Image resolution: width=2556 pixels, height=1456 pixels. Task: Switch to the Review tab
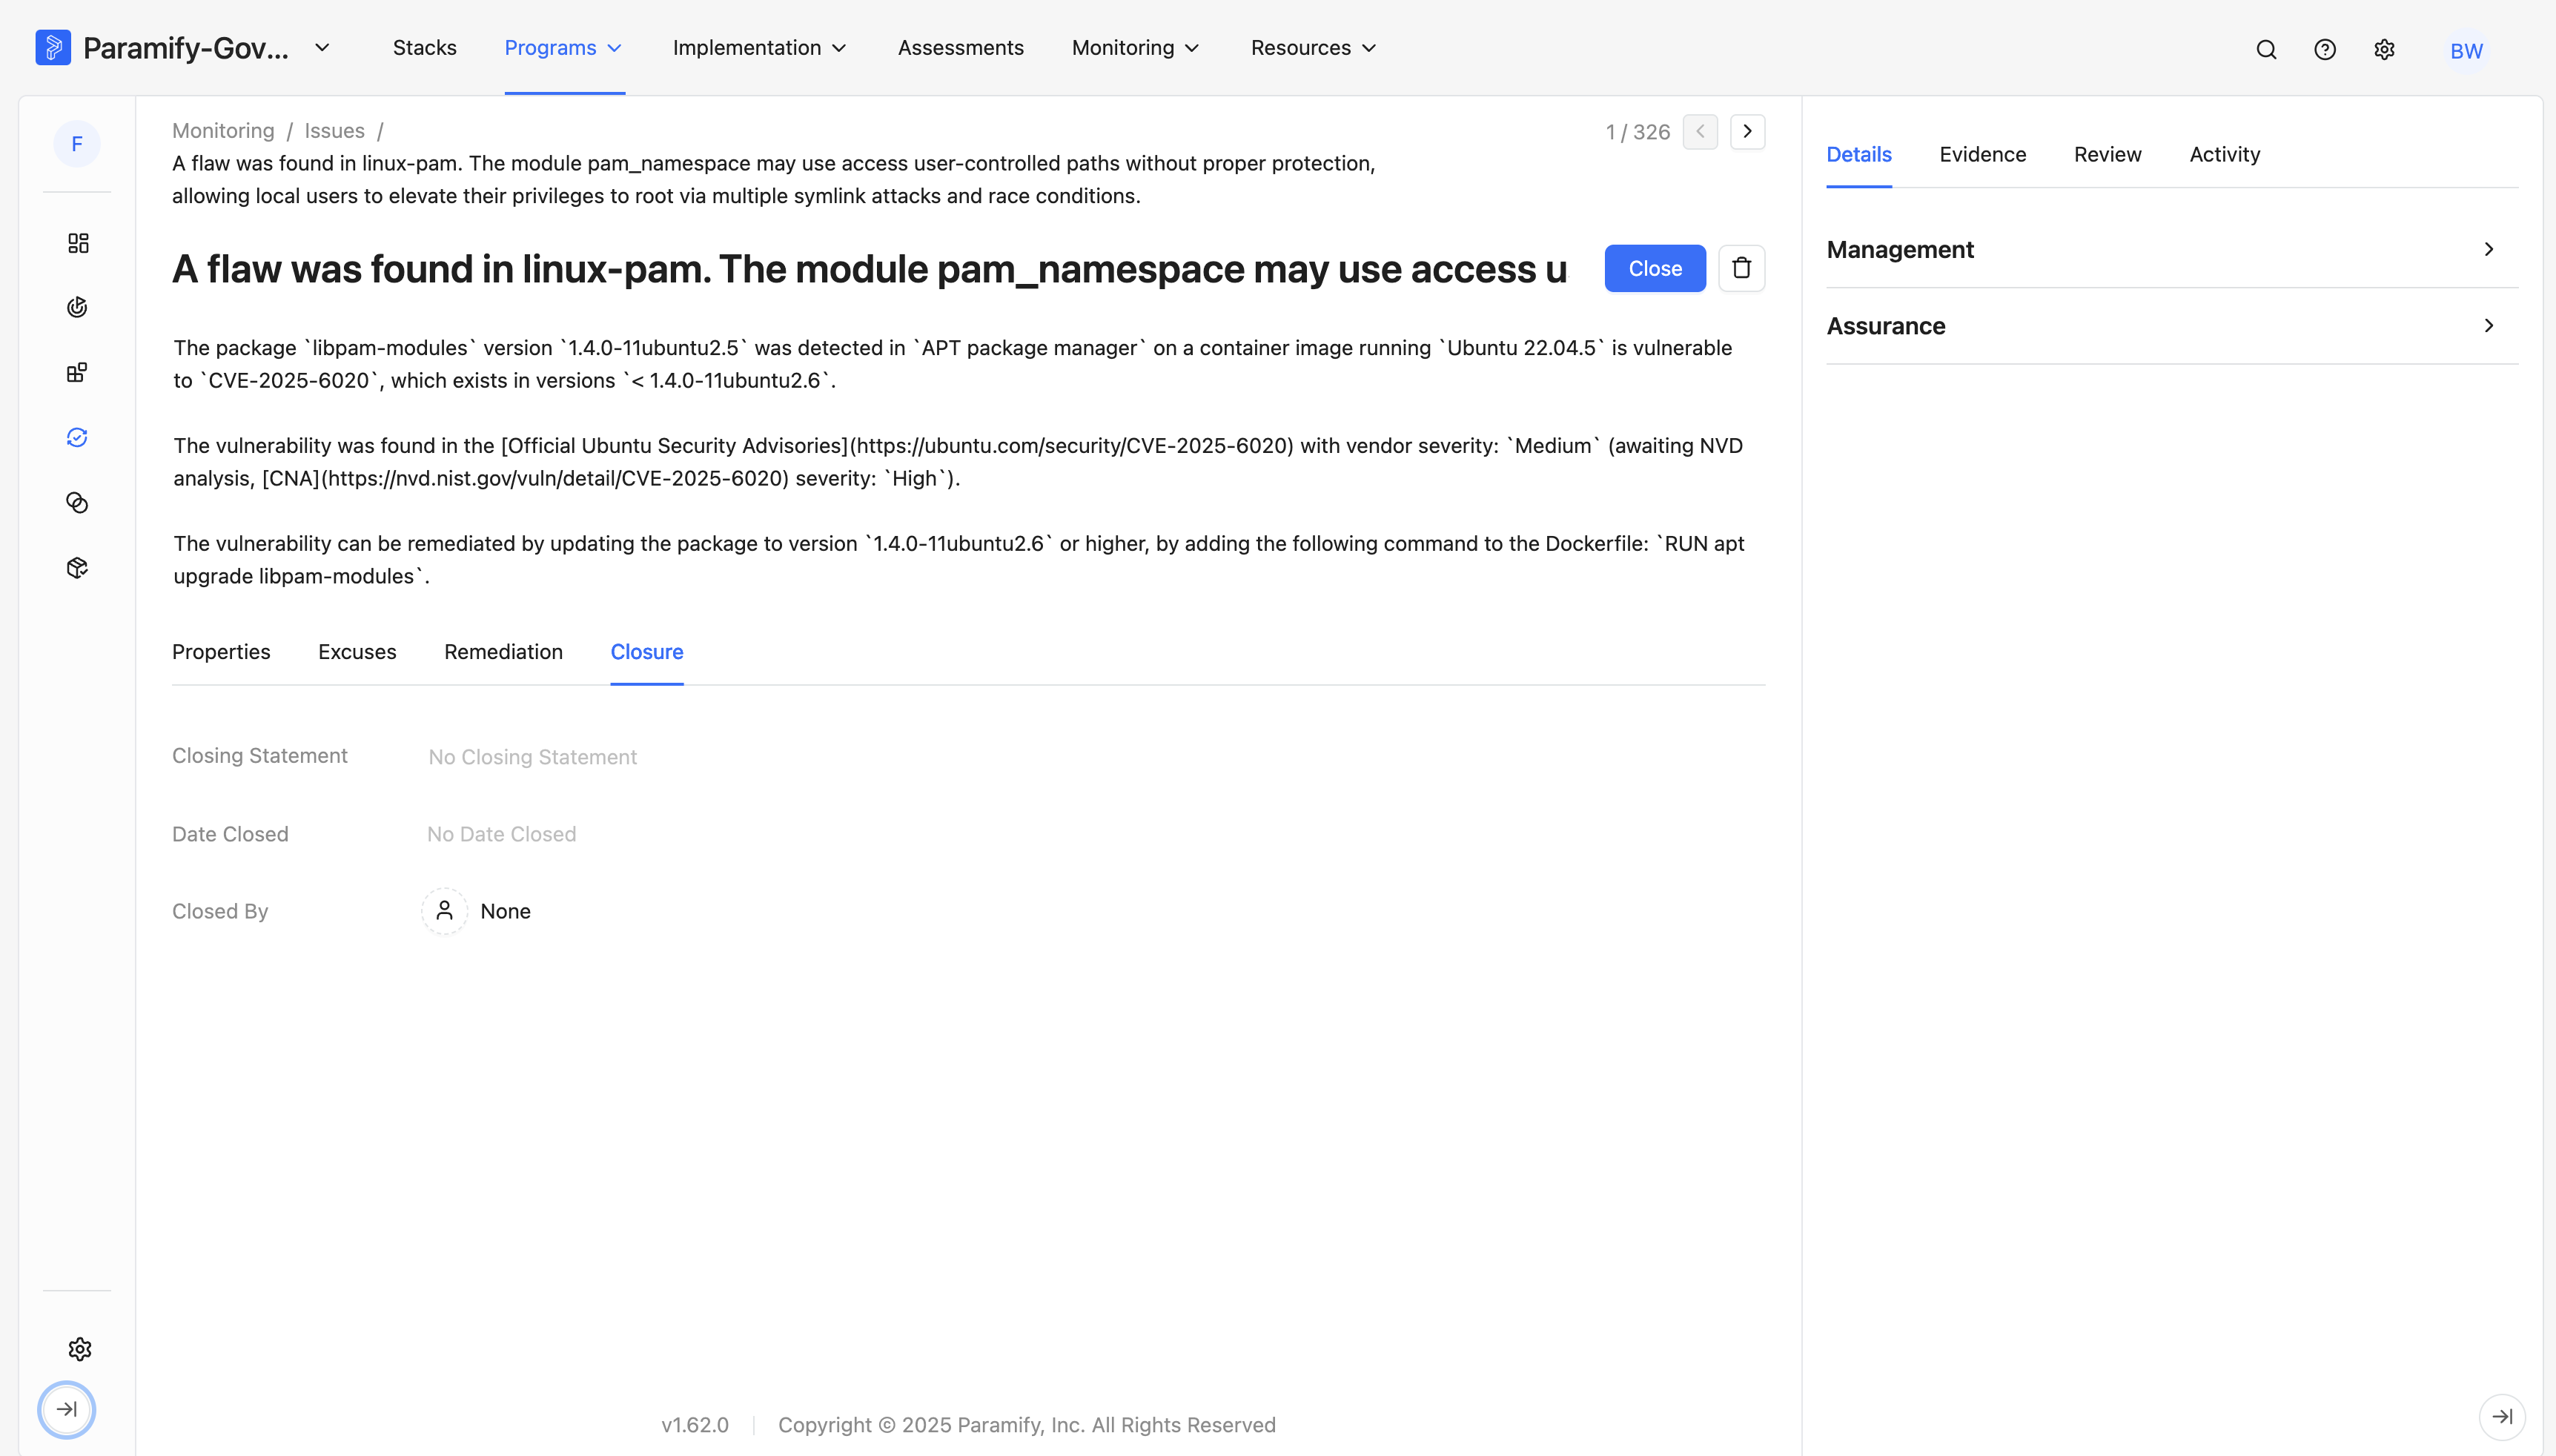pos(2108,154)
